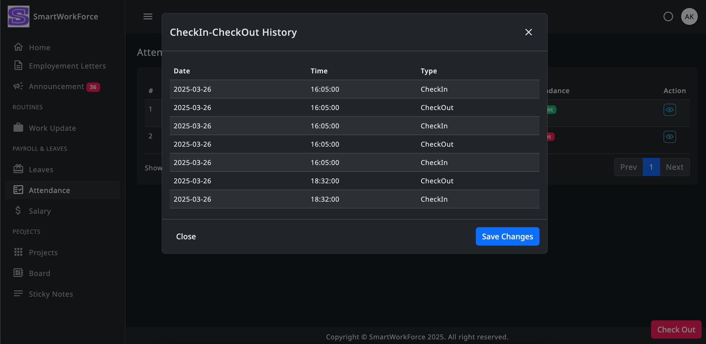The image size is (706, 344).
Task: Click the Salary dollar sign icon
Action: tap(18, 211)
